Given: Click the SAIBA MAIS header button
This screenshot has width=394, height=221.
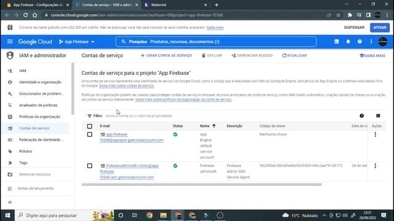Looking at the screenshot, I should pos(372,55).
